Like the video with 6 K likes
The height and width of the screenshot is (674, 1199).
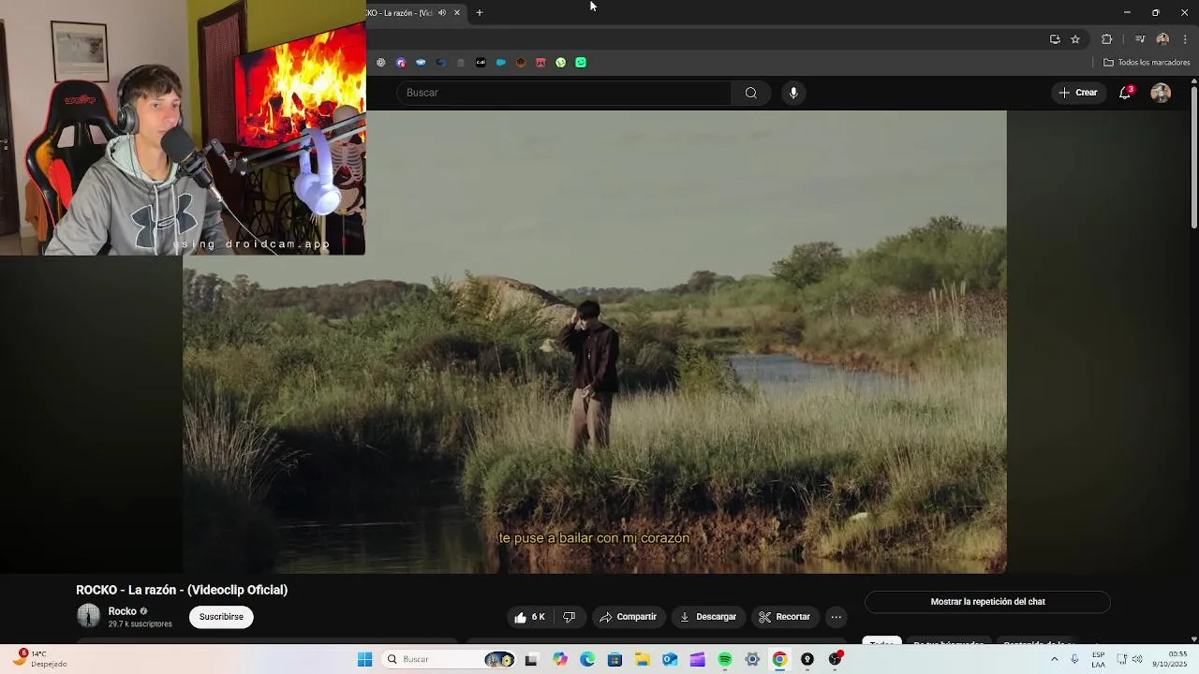(x=529, y=617)
